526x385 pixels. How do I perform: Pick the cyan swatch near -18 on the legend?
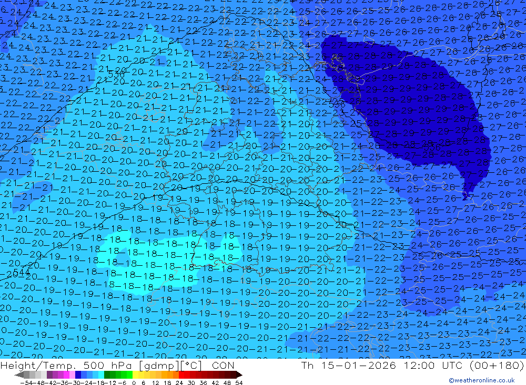[x=100, y=374]
